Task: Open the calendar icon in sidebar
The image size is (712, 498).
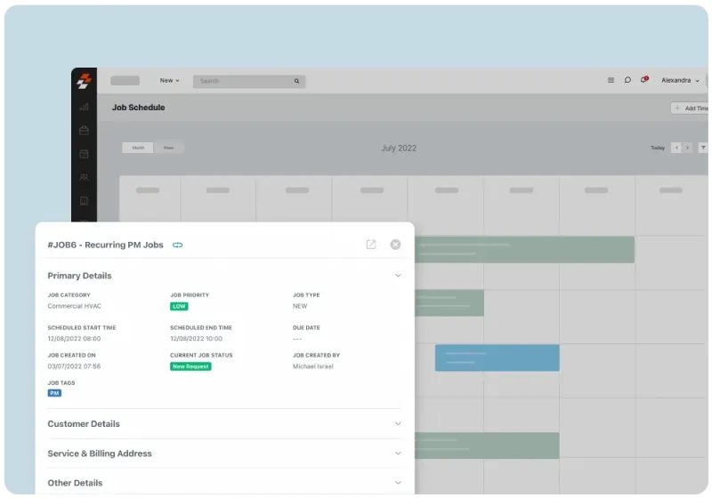Action: (84, 154)
